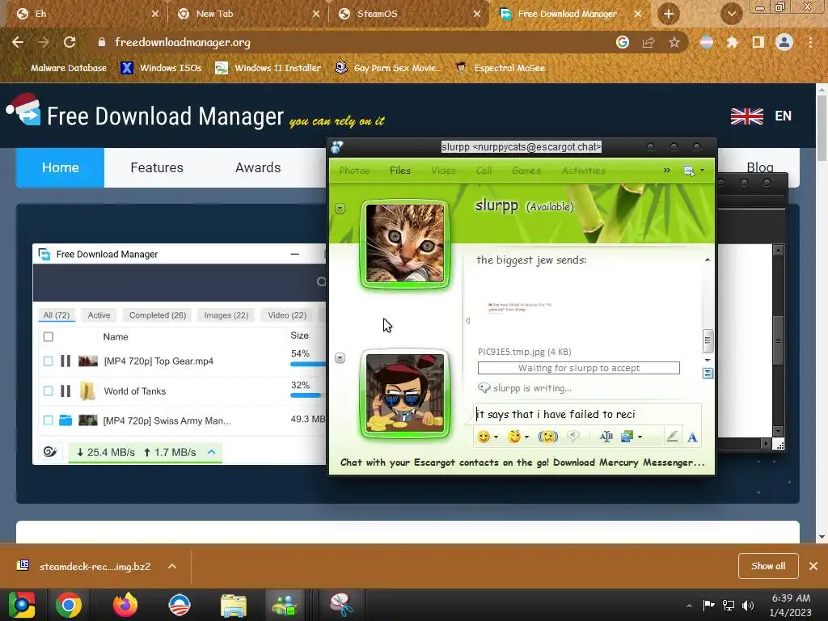Screen dimensions: 828x621
Task: Open the emoticon picker in chat
Action: pyautogui.click(x=484, y=437)
